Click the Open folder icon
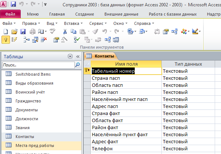The image size is (221, 154). point(14,32)
